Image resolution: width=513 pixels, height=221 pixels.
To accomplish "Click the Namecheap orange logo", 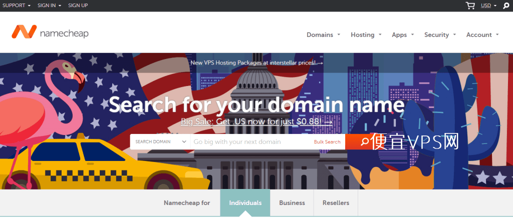I will pos(24,32).
